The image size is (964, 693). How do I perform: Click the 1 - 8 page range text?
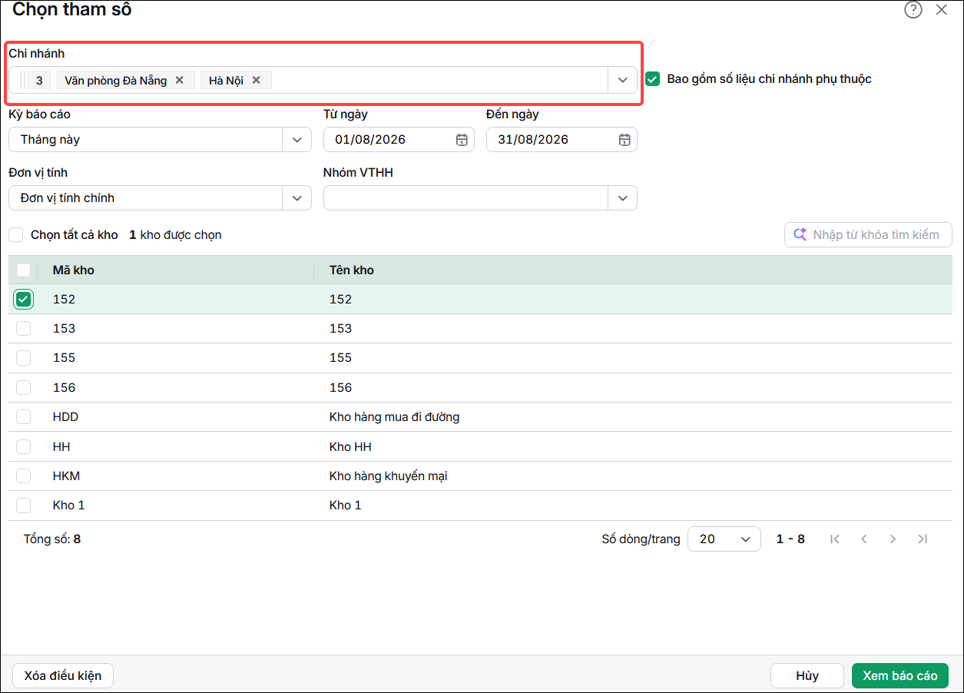[790, 539]
